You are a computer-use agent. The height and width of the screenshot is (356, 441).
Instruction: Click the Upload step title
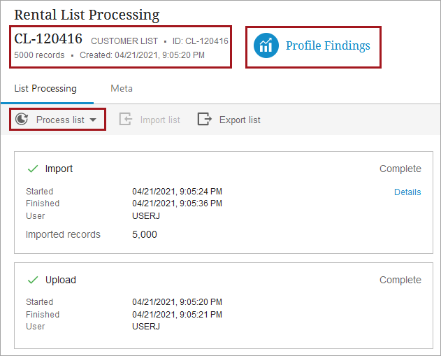61,280
